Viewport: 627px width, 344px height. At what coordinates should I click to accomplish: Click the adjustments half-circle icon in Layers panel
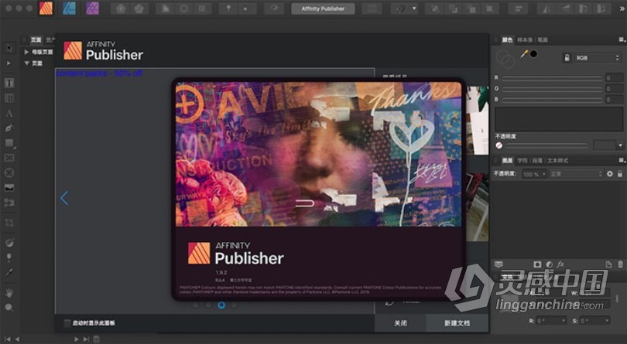click(x=550, y=264)
